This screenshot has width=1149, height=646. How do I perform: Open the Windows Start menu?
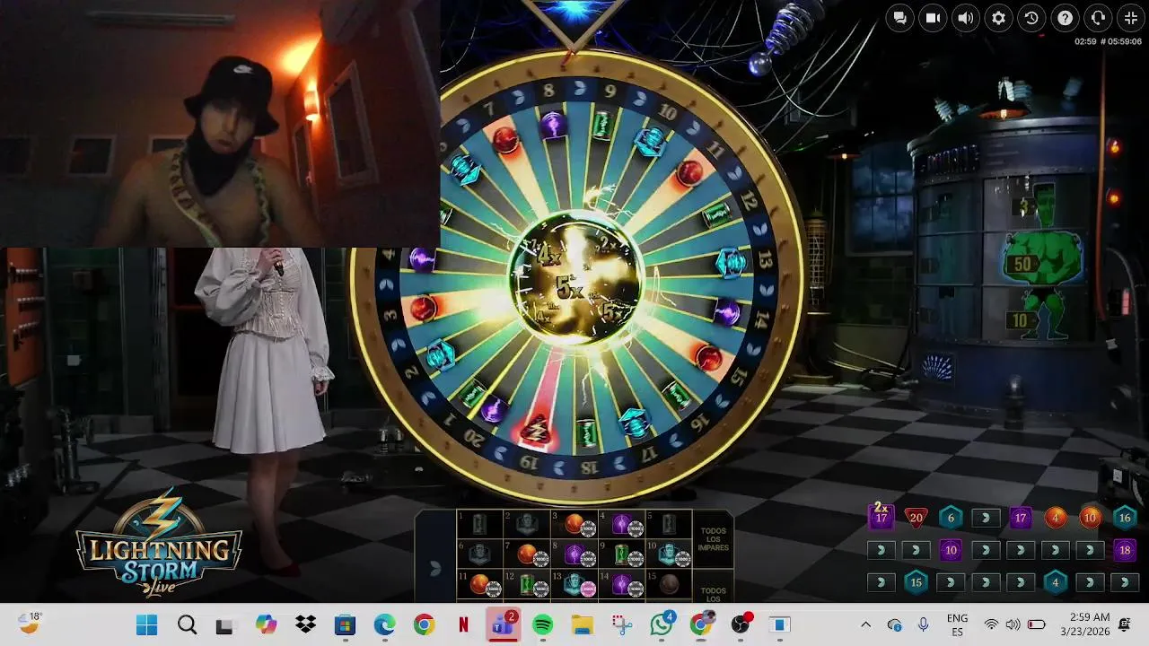(146, 624)
